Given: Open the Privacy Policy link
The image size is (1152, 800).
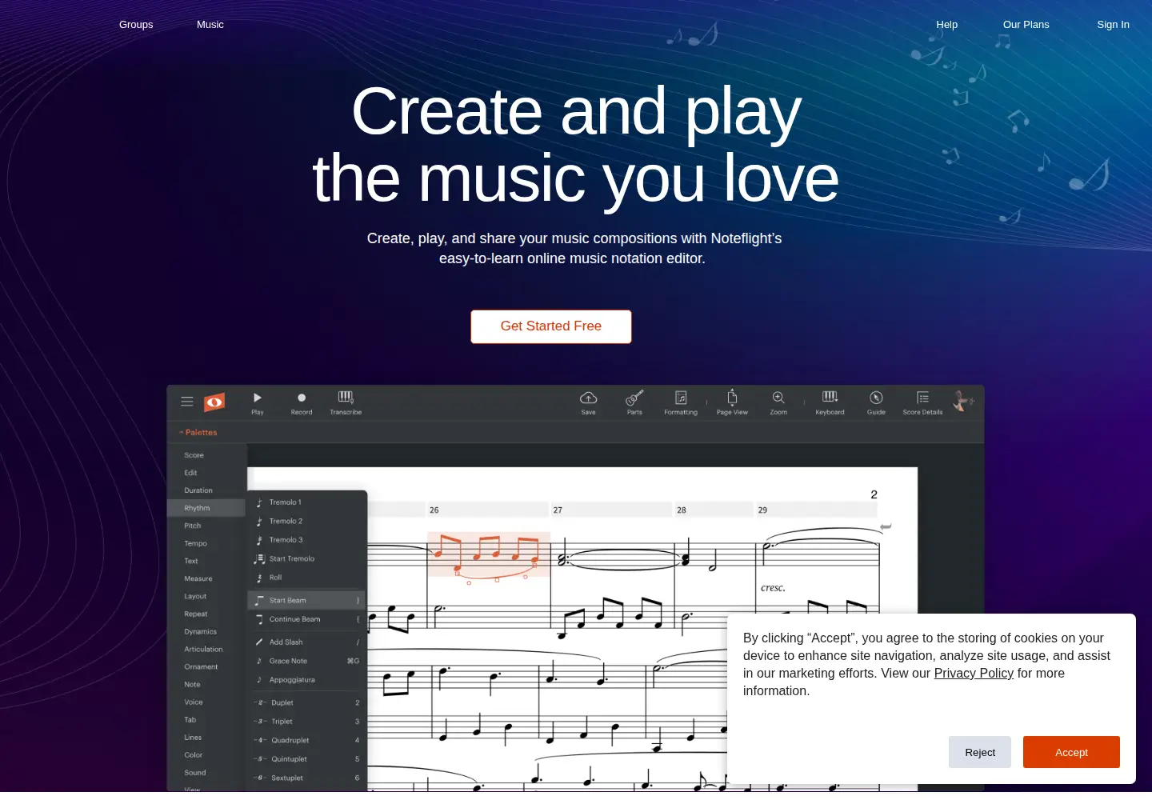Looking at the screenshot, I should coord(974,674).
